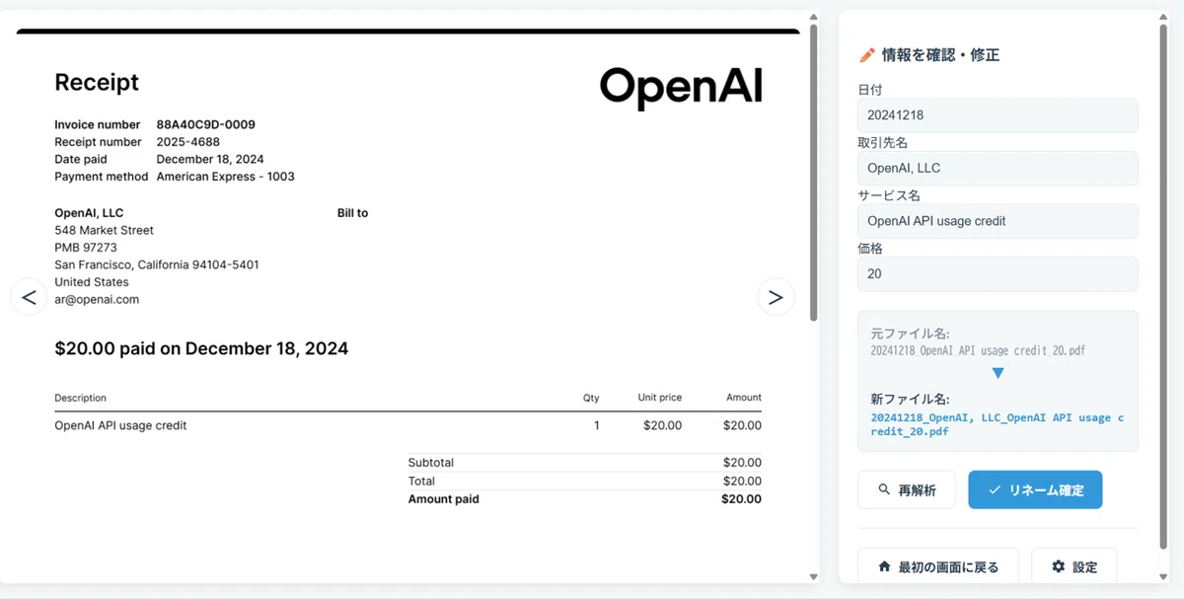Click date paid December 18, 2024 value
1184x599 pixels.
click(x=210, y=159)
